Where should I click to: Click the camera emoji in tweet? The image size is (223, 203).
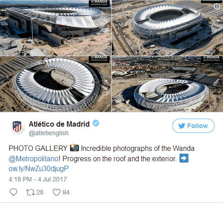(74, 148)
